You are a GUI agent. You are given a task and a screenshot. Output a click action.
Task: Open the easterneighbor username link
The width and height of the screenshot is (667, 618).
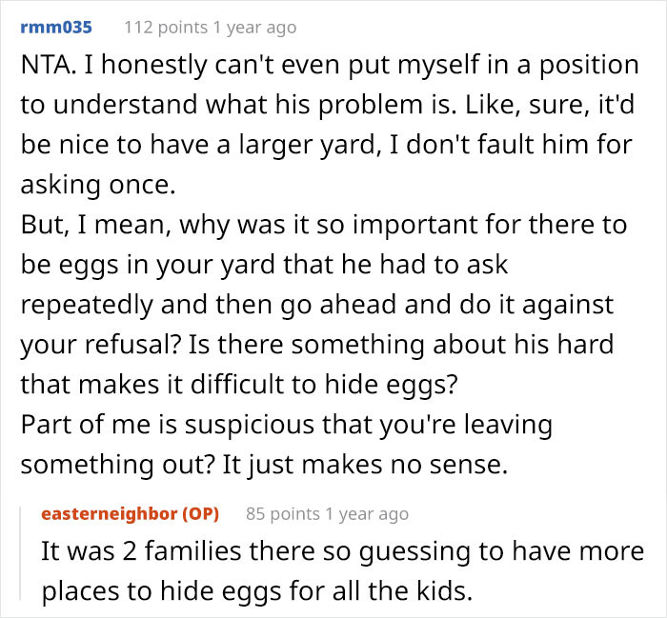pos(110,514)
